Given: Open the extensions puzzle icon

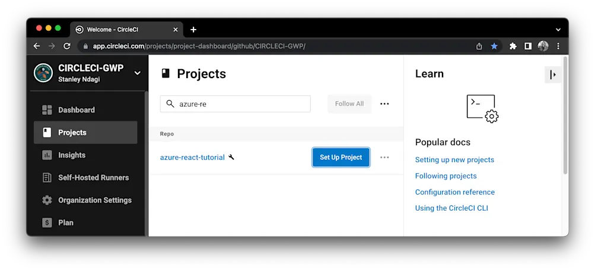Looking at the screenshot, I should coord(513,46).
